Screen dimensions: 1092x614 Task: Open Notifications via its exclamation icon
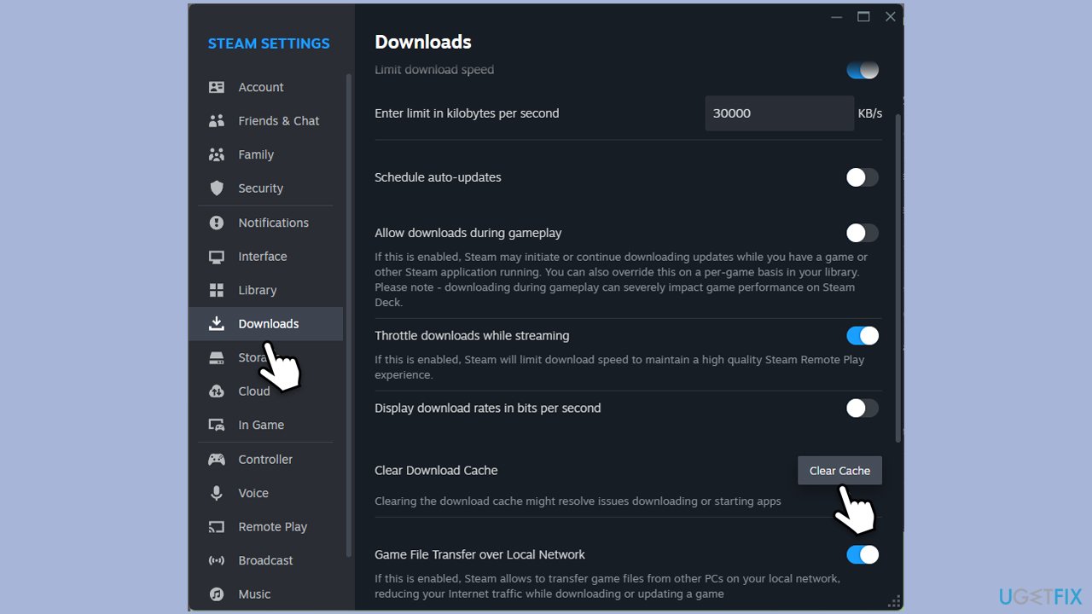(x=217, y=223)
